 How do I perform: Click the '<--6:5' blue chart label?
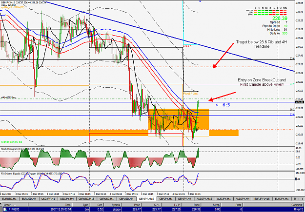coord(223,105)
